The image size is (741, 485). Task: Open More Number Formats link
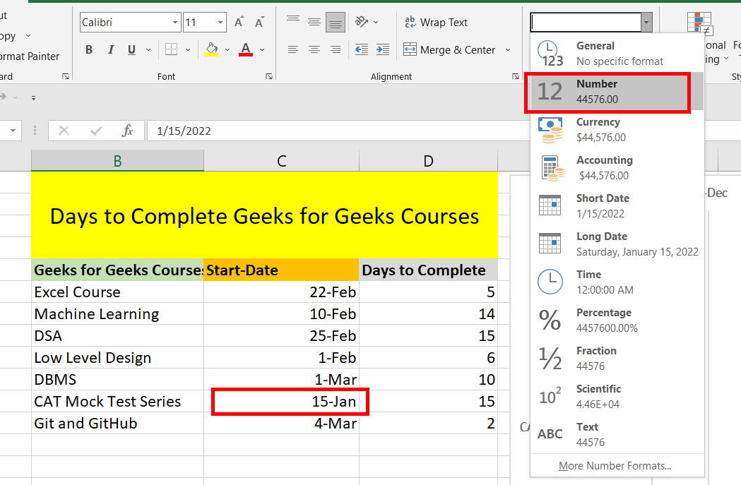pyautogui.click(x=615, y=466)
